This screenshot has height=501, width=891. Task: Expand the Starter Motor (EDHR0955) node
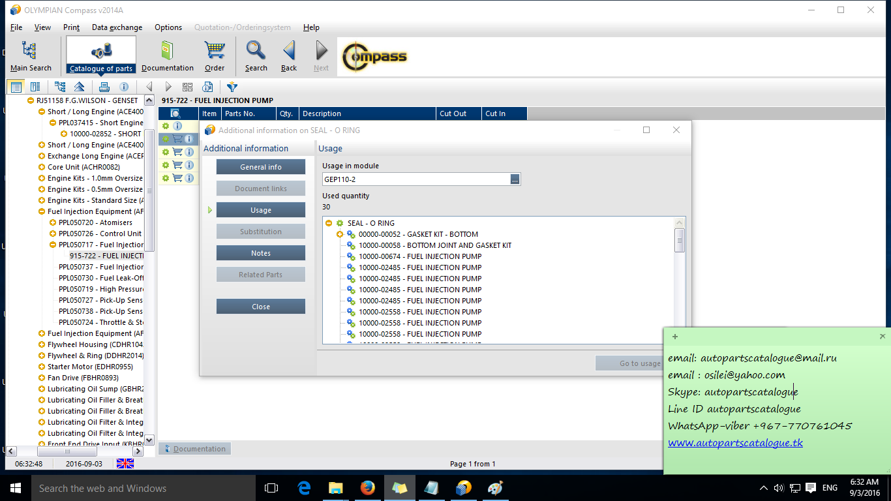(x=42, y=367)
